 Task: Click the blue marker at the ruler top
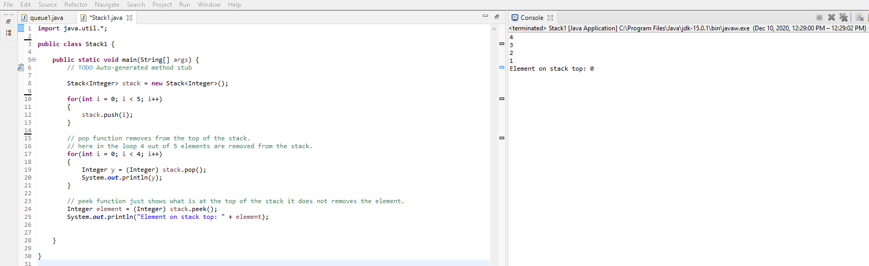point(21,28)
